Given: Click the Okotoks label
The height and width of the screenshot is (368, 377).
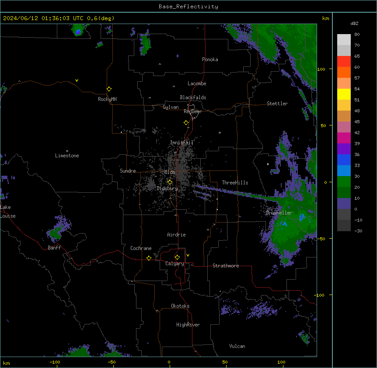Looking at the screenshot, I should point(180,306).
